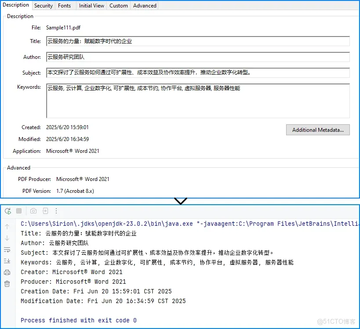Viewport: 360px width, 329px height.
Task: Open the Advanced tab
Action: pos(144,6)
